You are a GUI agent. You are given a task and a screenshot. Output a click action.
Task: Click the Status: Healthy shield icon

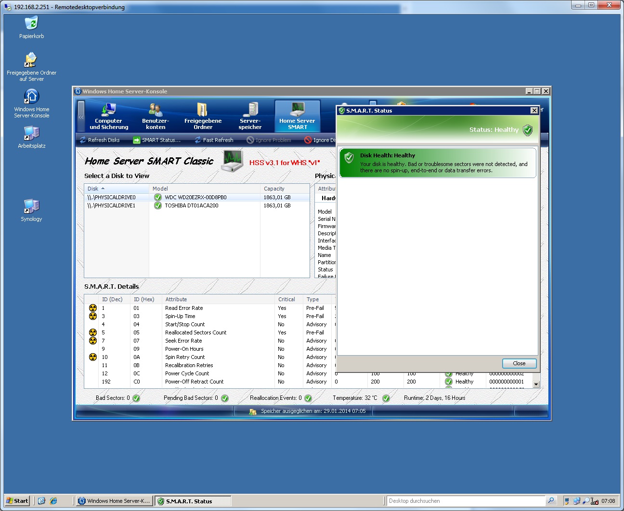coord(528,130)
